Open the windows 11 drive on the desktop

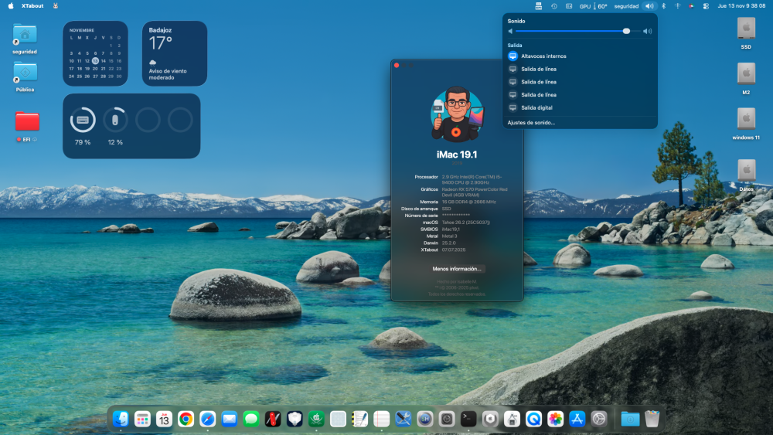point(746,120)
